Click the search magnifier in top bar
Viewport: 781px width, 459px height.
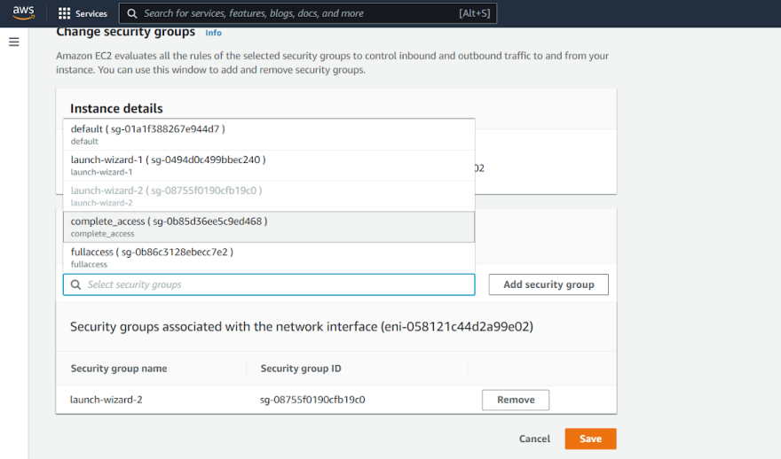coord(132,13)
